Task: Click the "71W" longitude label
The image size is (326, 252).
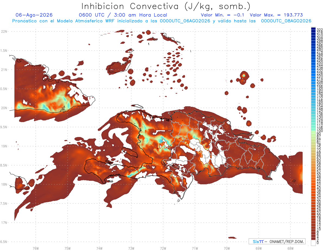Action: pyautogui.click(x=195, y=248)
